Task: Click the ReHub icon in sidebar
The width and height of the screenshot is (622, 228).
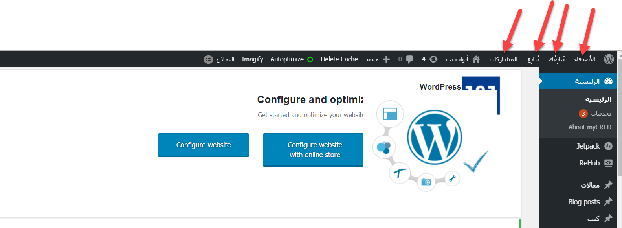Action: (608, 163)
